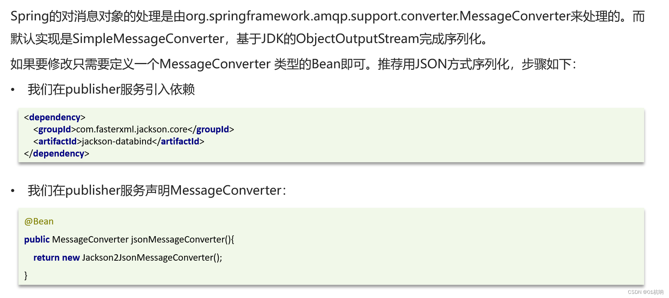Click the opening dependency tag
This screenshot has height=298, width=669.
pyautogui.click(x=55, y=117)
